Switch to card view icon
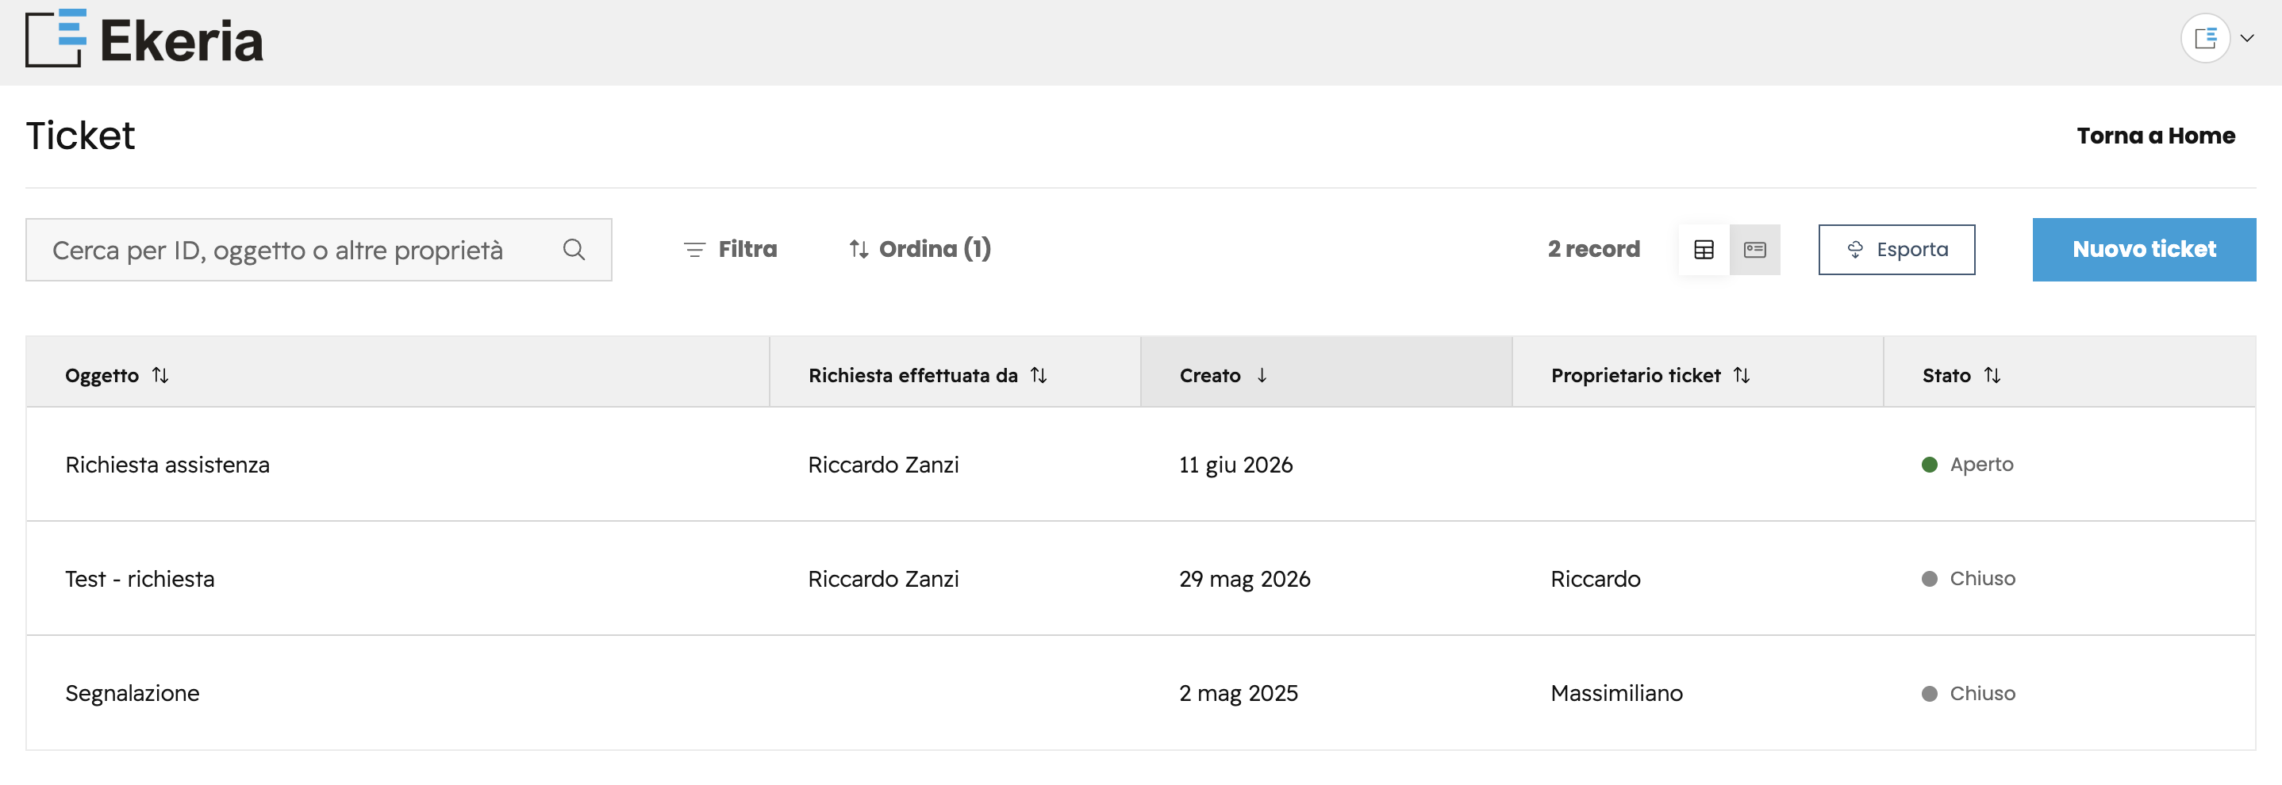The image size is (2282, 785). coord(1755,250)
